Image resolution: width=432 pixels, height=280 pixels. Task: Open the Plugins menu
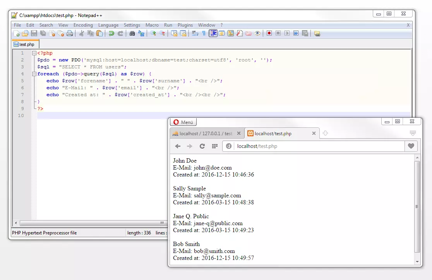[185, 25]
